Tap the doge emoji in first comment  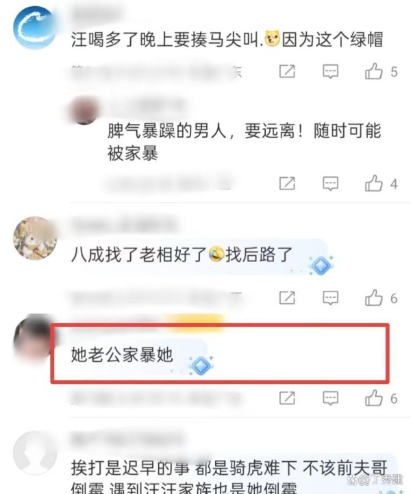tap(272, 39)
